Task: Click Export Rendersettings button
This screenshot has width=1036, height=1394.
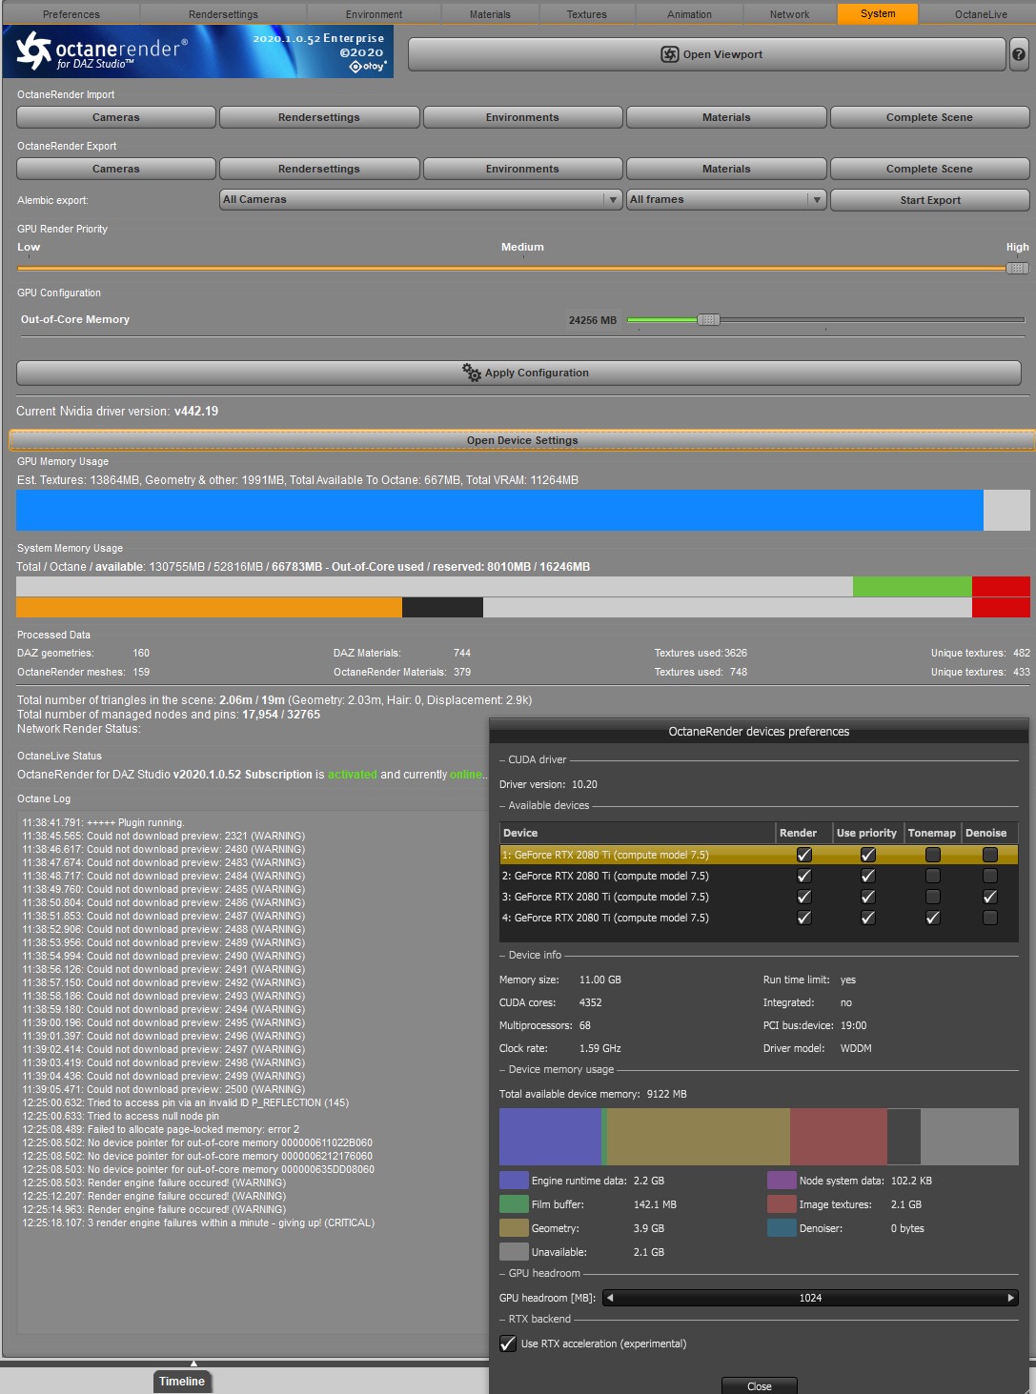Action: (x=319, y=169)
